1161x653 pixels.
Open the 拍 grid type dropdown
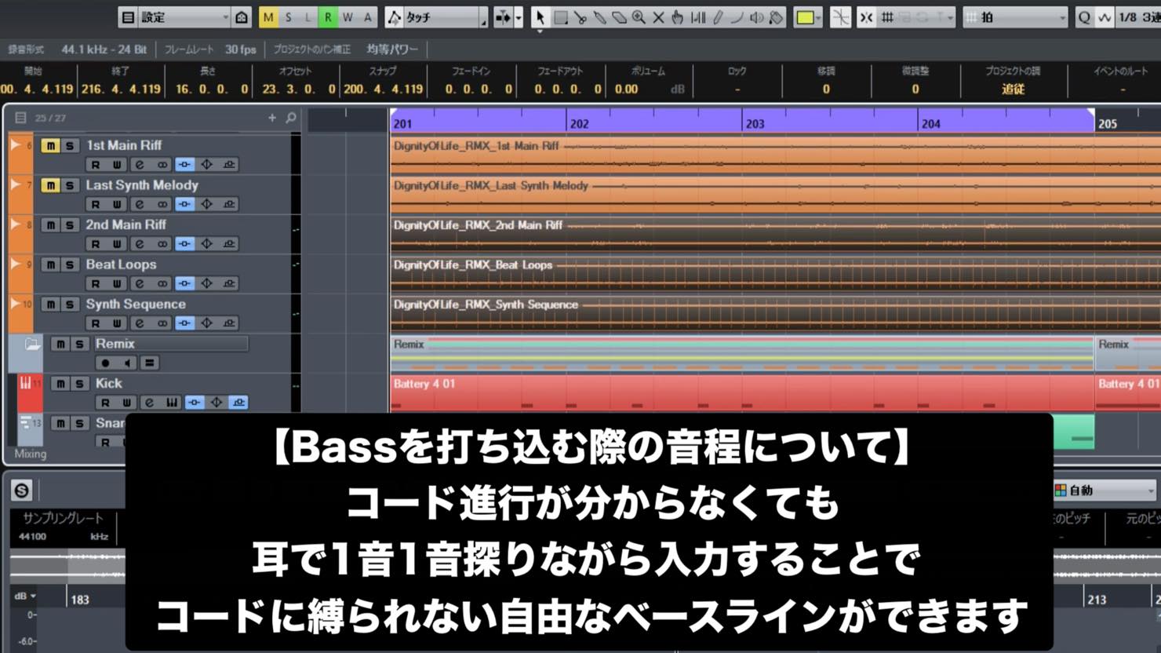(1016, 17)
